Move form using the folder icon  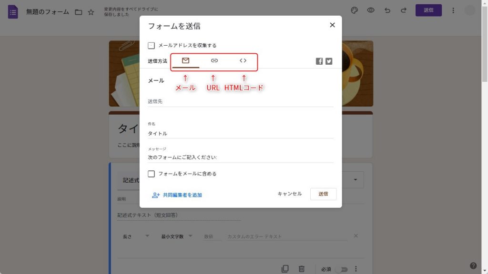coord(79,12)
